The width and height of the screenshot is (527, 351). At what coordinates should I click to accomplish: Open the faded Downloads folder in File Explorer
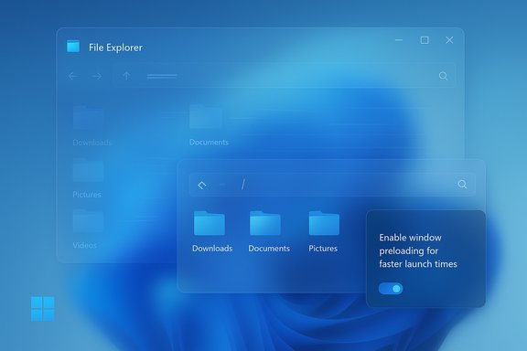[x=88, y=118]
